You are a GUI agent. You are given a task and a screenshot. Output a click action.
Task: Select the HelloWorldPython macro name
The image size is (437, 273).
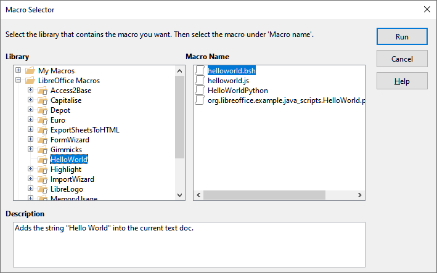coord(238,91)
